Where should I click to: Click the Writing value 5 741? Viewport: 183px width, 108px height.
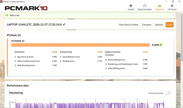coord(100,61)
